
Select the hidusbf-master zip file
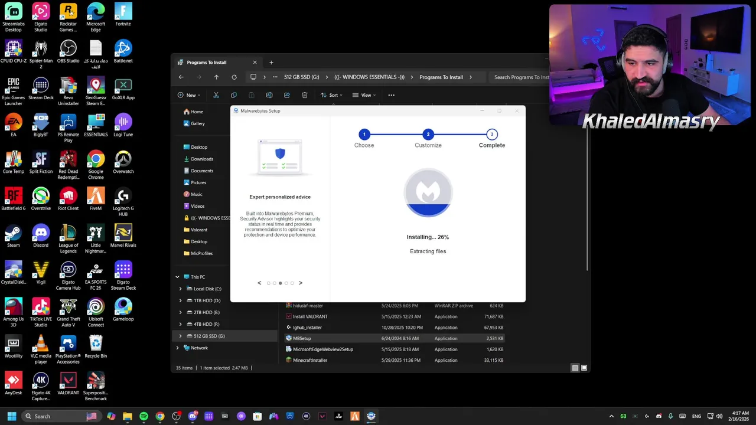(x=395, y=306)
